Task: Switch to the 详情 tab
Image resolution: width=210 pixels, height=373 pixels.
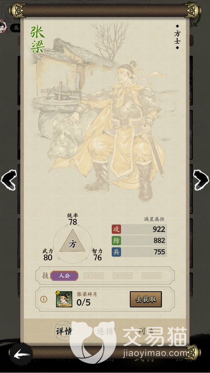Action: click(63, 332)
